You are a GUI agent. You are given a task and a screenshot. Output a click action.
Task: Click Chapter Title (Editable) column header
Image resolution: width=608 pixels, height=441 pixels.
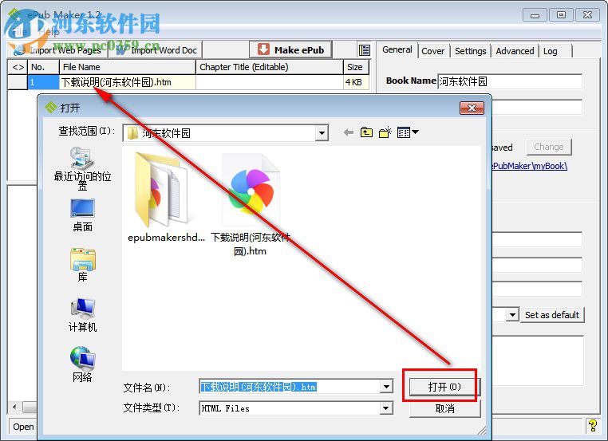tap(270, 67)
